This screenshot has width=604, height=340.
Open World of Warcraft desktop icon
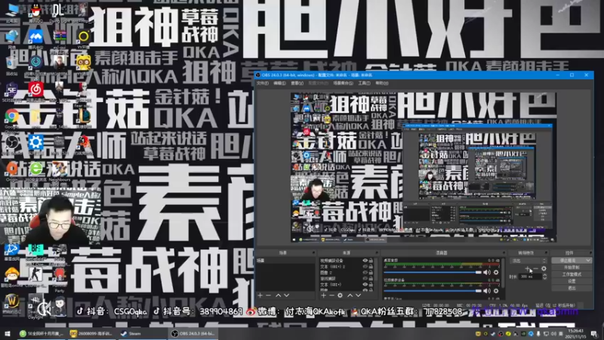(12, 304)
